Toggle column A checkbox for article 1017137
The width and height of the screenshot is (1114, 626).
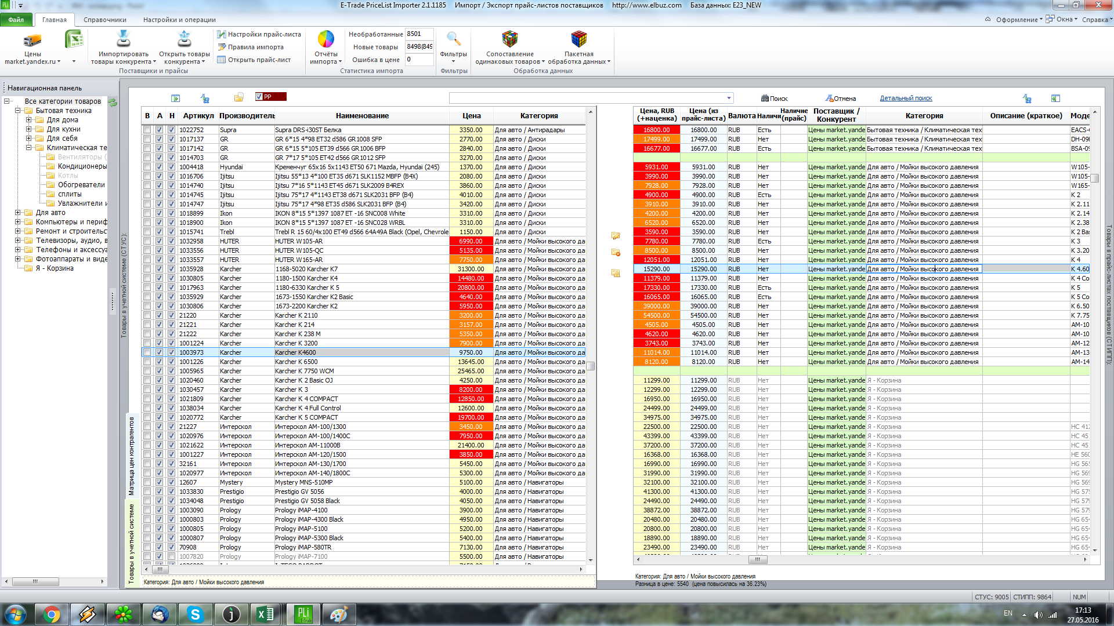tap(160, 139)
